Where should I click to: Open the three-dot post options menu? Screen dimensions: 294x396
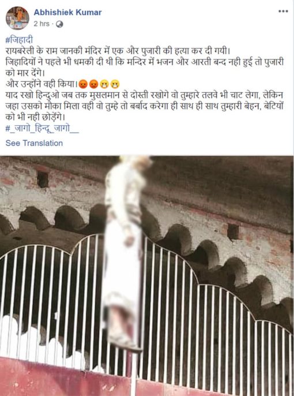pos(283,11)
